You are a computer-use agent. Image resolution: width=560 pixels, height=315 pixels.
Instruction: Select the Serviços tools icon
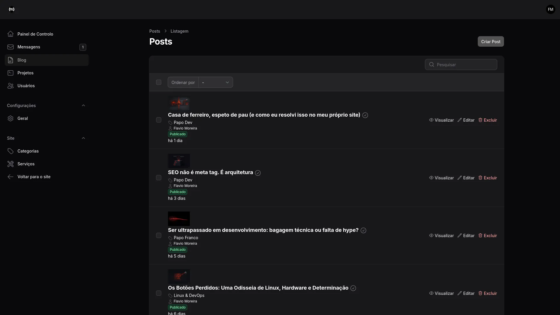[10, 164]
